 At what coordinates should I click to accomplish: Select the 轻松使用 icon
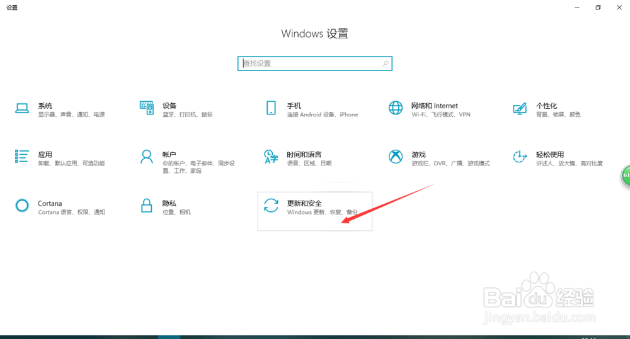click(x=520, y=157)
